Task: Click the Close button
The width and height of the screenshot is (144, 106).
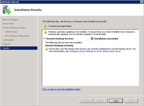Action: click(x=116, y=101)
